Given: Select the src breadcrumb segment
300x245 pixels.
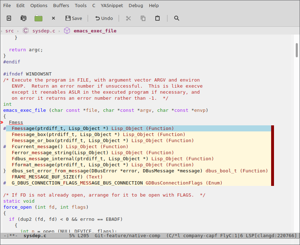Looking at the screenshot, I should click(10, 31).
